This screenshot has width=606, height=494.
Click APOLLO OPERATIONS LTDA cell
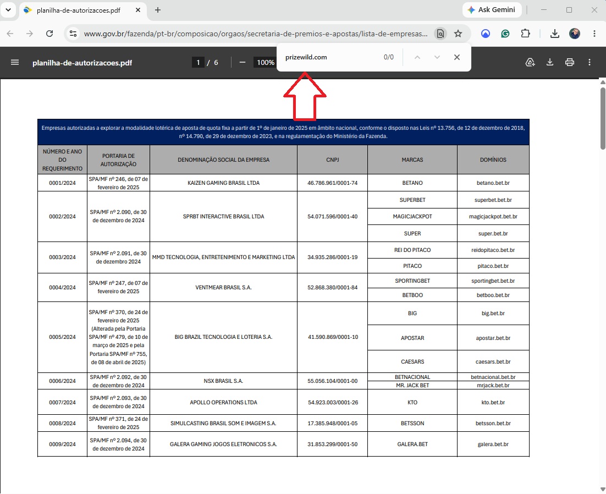click(223, 402)
